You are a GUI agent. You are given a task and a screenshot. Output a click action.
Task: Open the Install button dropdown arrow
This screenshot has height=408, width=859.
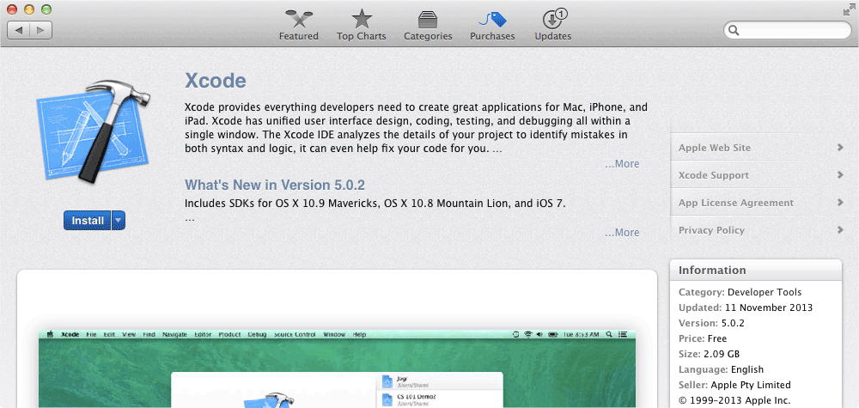119,221
